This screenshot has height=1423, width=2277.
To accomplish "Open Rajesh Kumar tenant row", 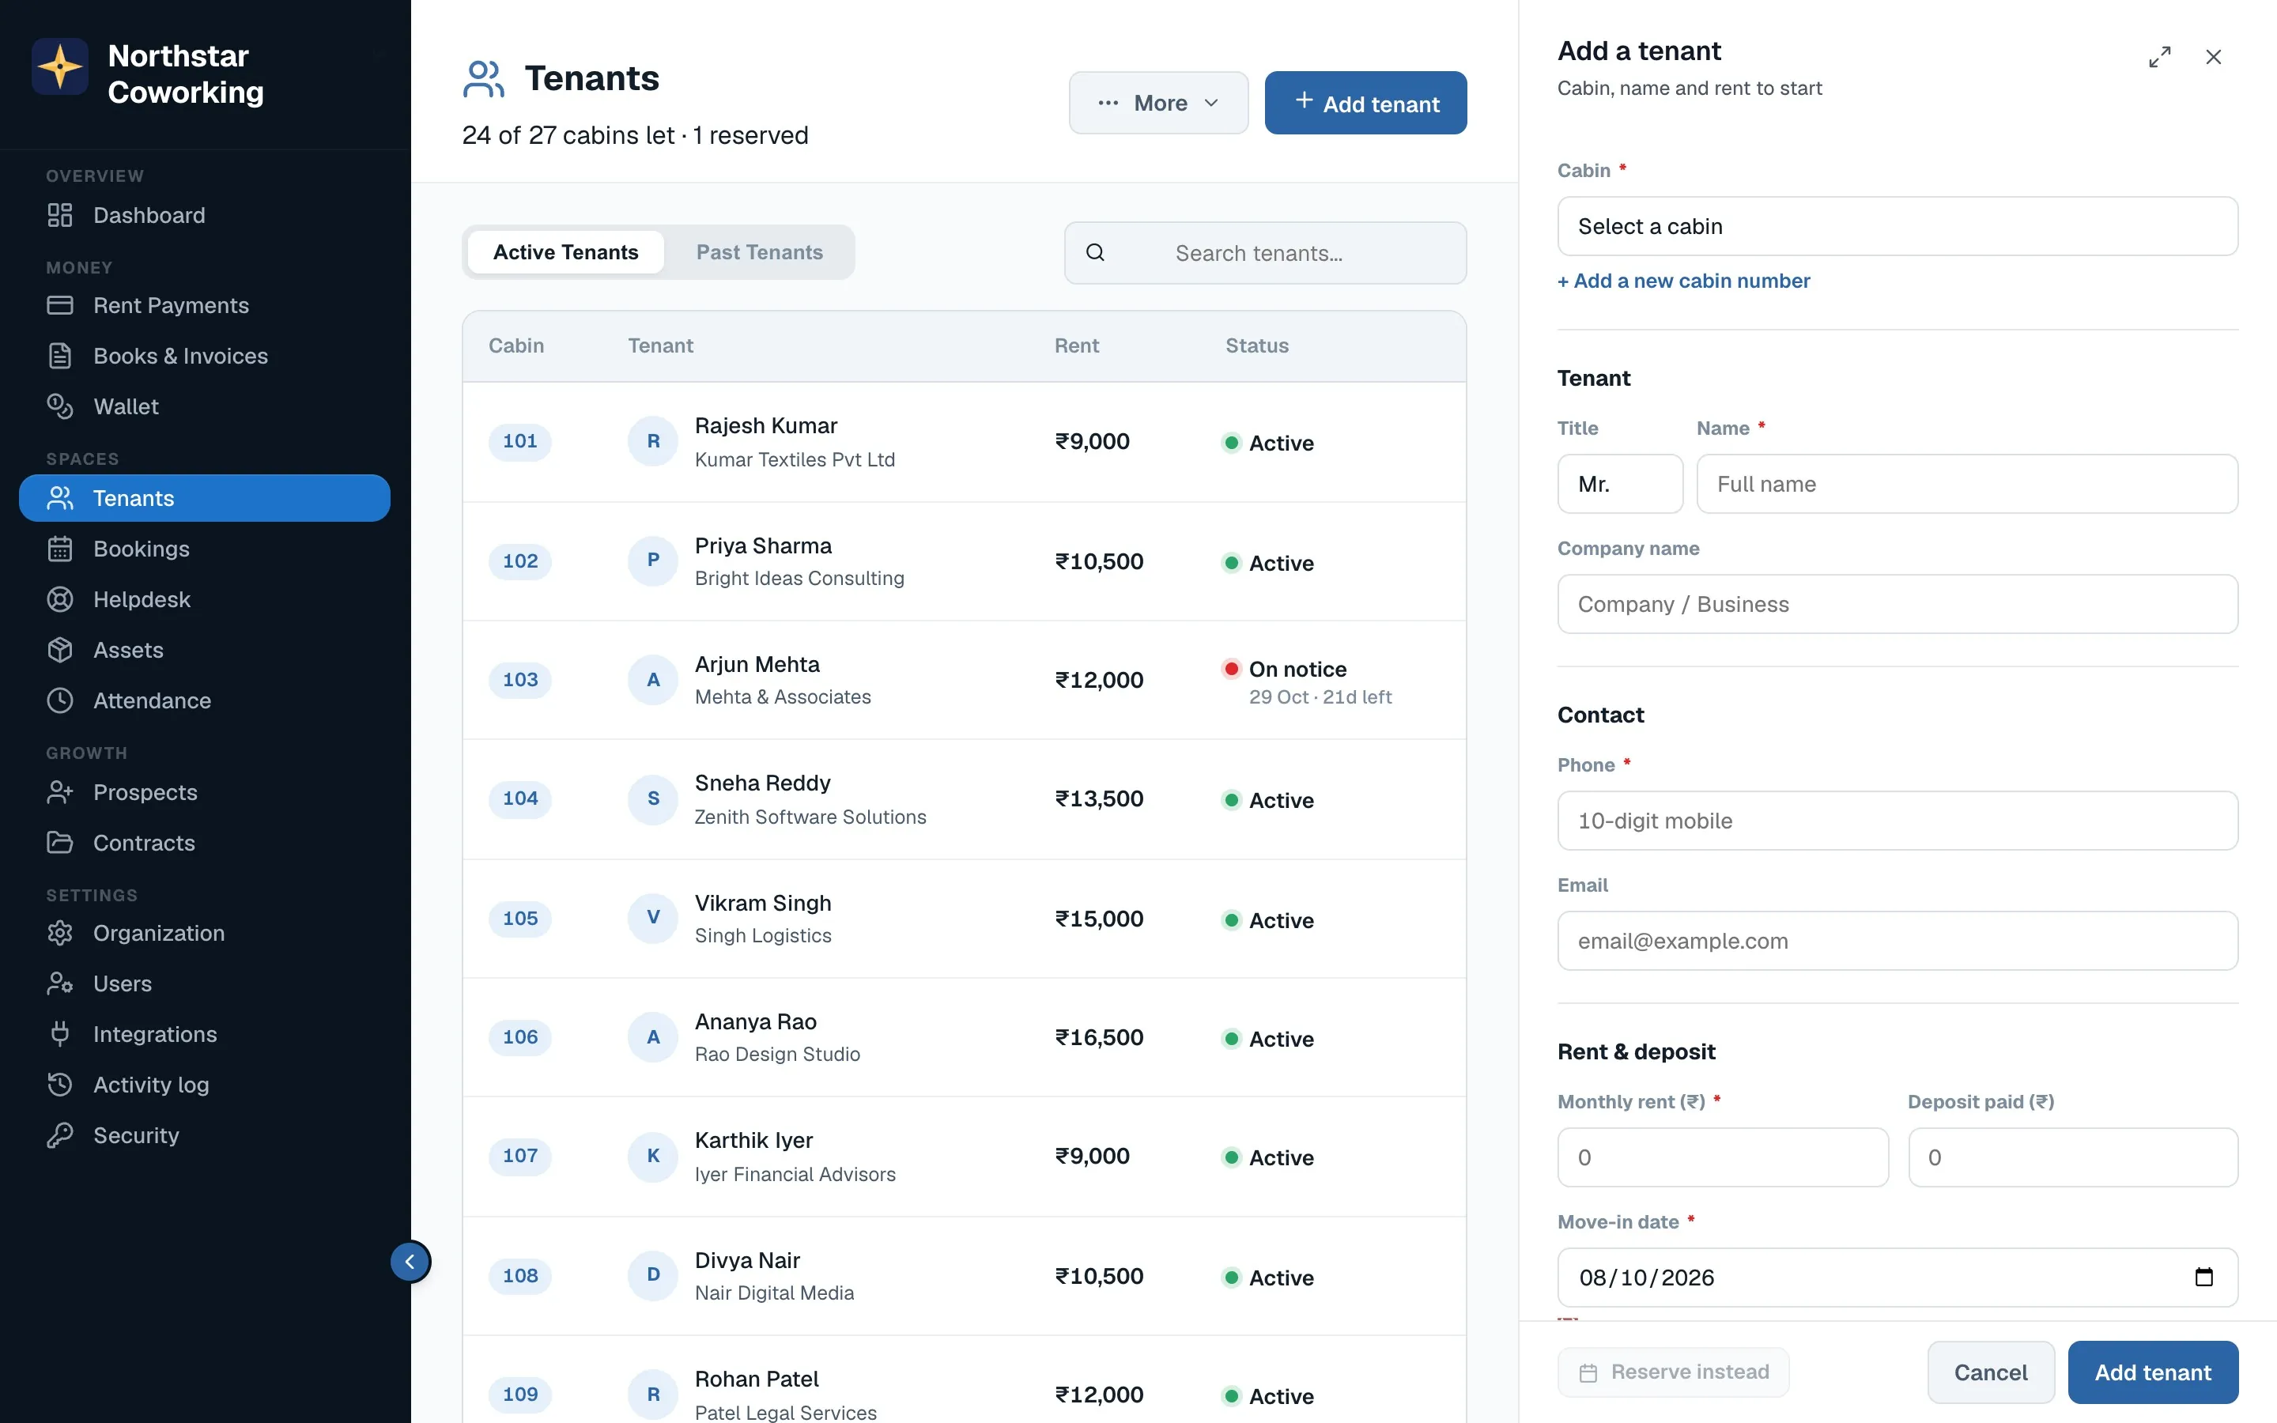I will tap(964, 441).
